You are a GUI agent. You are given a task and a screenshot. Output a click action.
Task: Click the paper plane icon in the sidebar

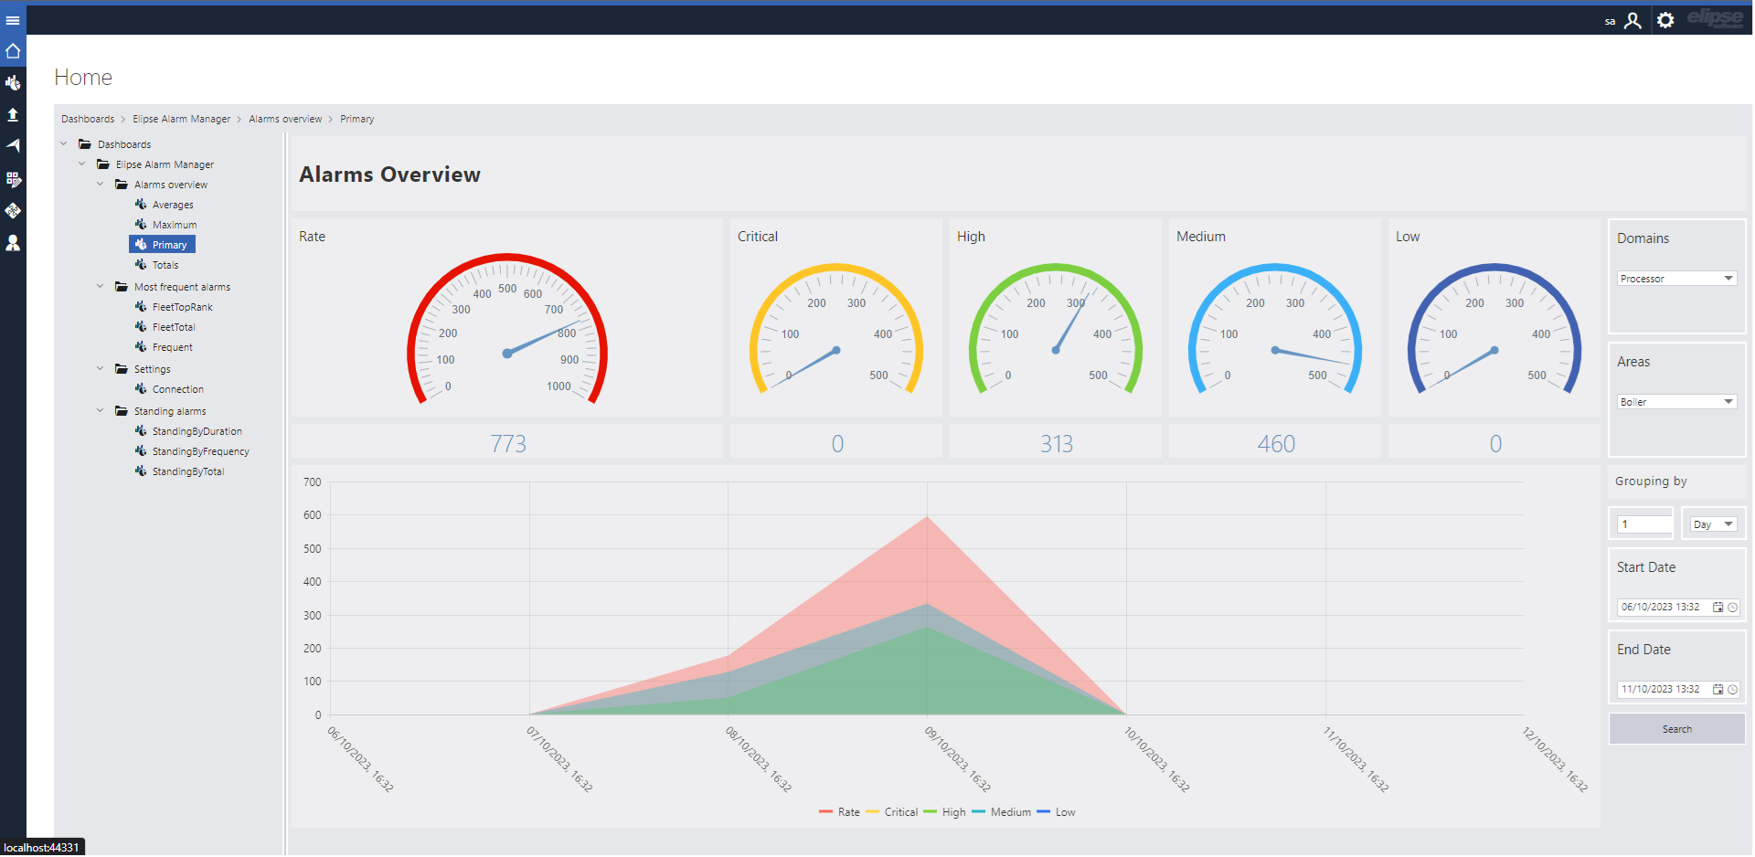pos(13,145)
